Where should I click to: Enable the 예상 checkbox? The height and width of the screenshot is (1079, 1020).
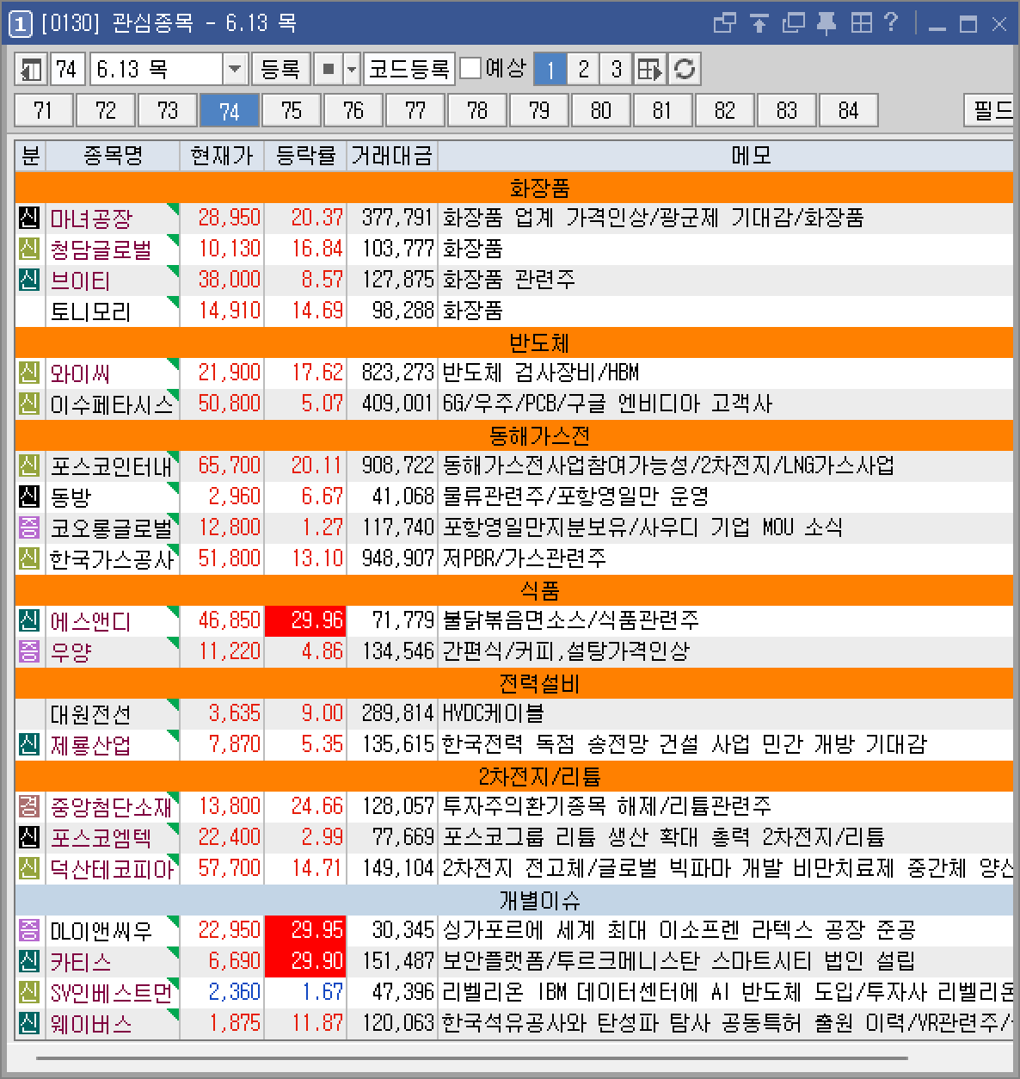470,68
